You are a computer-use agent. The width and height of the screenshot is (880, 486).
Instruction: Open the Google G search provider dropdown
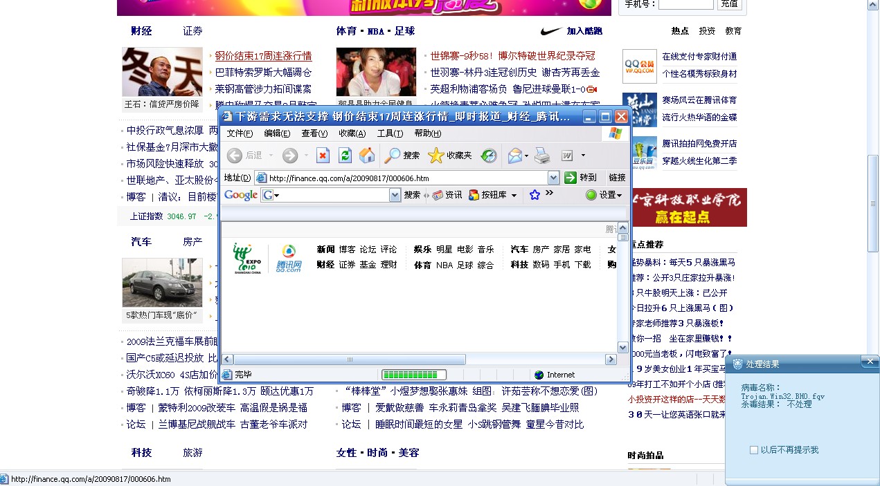click(277, 196)
